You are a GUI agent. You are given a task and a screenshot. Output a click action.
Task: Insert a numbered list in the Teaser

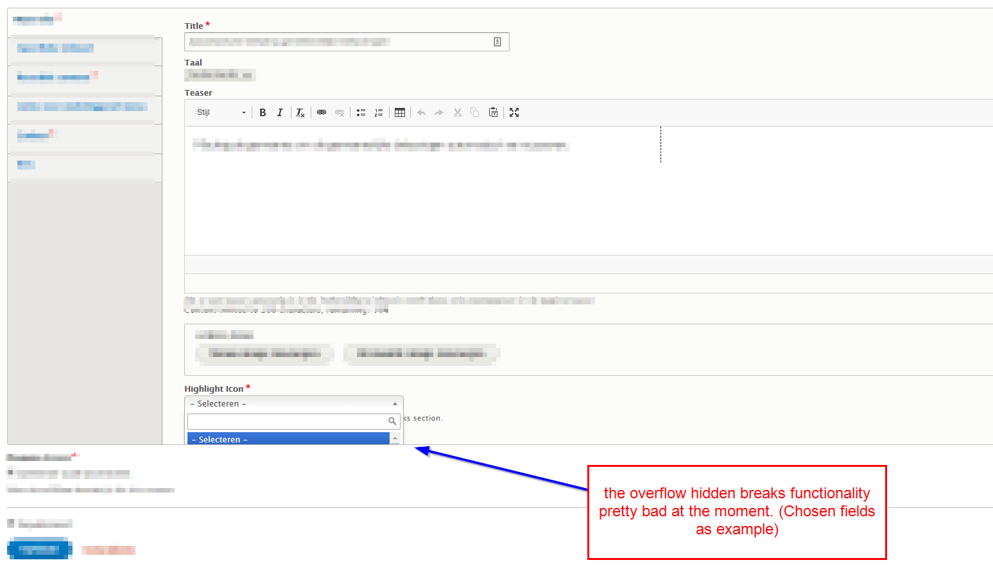coord(379,112)
